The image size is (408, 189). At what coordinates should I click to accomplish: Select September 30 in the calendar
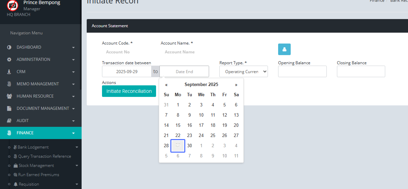coord(189,145)
